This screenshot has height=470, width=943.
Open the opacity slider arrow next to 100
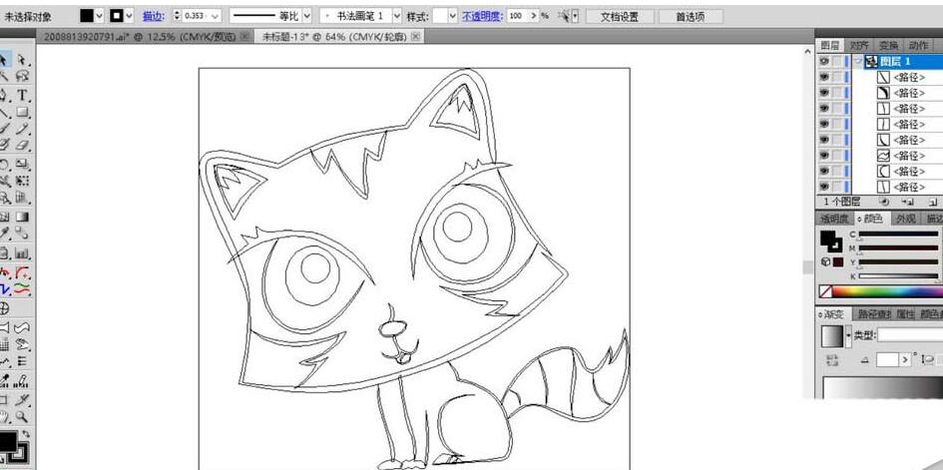[x=533, y=16]
